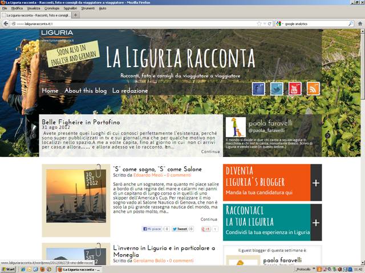
Task: Open About this blog page
Action: coord(86,90)
